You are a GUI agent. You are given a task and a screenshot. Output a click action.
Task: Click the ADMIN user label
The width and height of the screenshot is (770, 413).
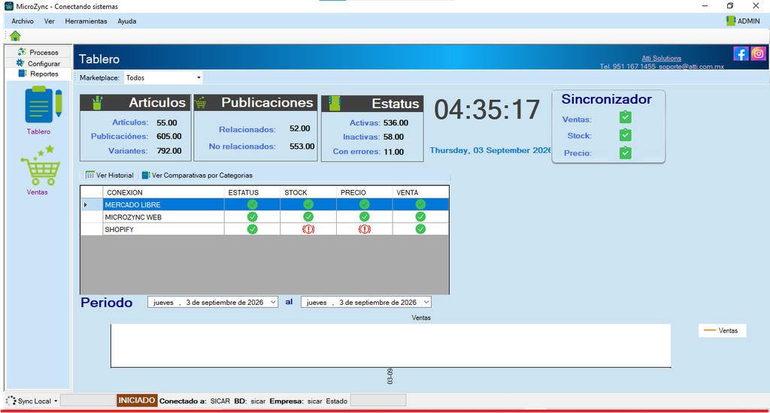click(x=748, y=21)
